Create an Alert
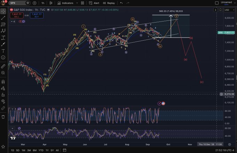The width and height of the screenshot is (237, 153). pos(94,3)
